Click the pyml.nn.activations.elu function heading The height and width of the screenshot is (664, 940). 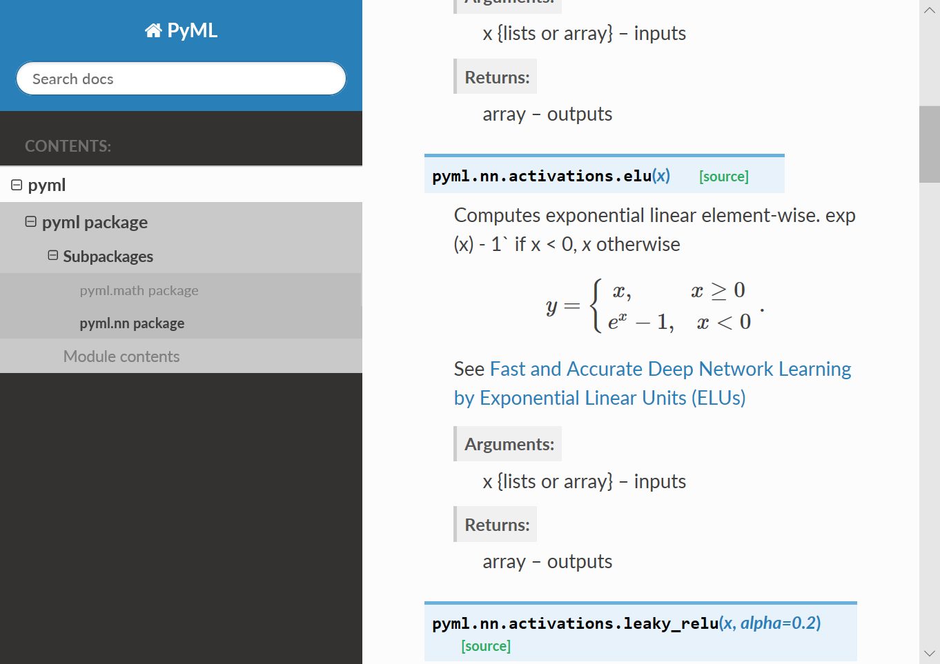coord(542,176)
